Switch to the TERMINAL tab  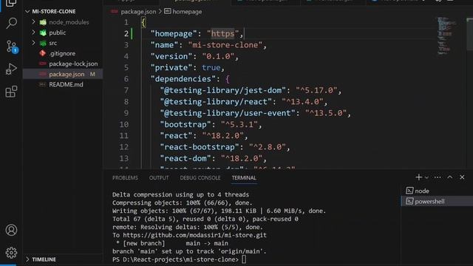point(244,178)
